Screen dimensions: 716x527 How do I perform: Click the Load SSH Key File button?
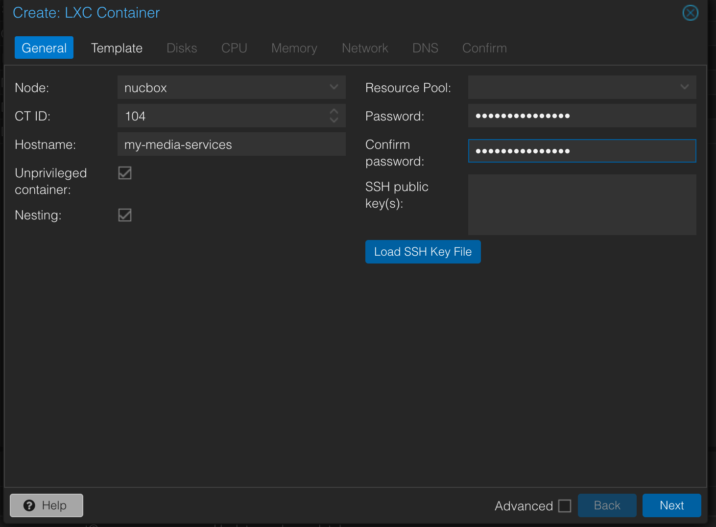pos(423,252)
